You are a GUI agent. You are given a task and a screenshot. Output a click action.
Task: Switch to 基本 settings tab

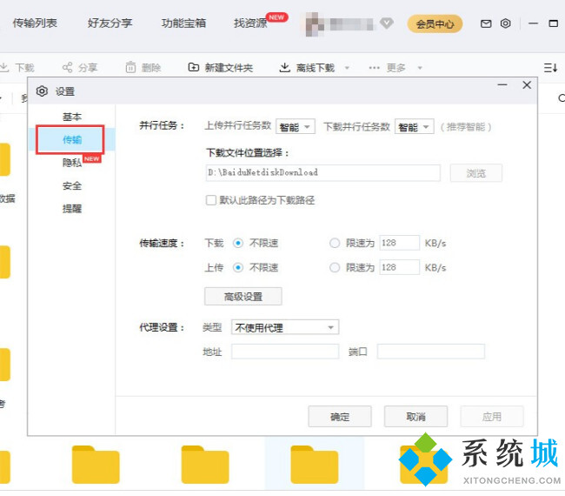coord(71,117)
